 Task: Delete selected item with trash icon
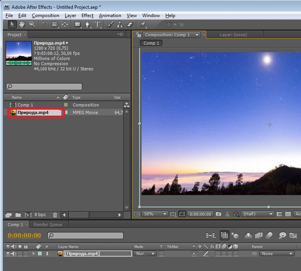click(55, 215)
